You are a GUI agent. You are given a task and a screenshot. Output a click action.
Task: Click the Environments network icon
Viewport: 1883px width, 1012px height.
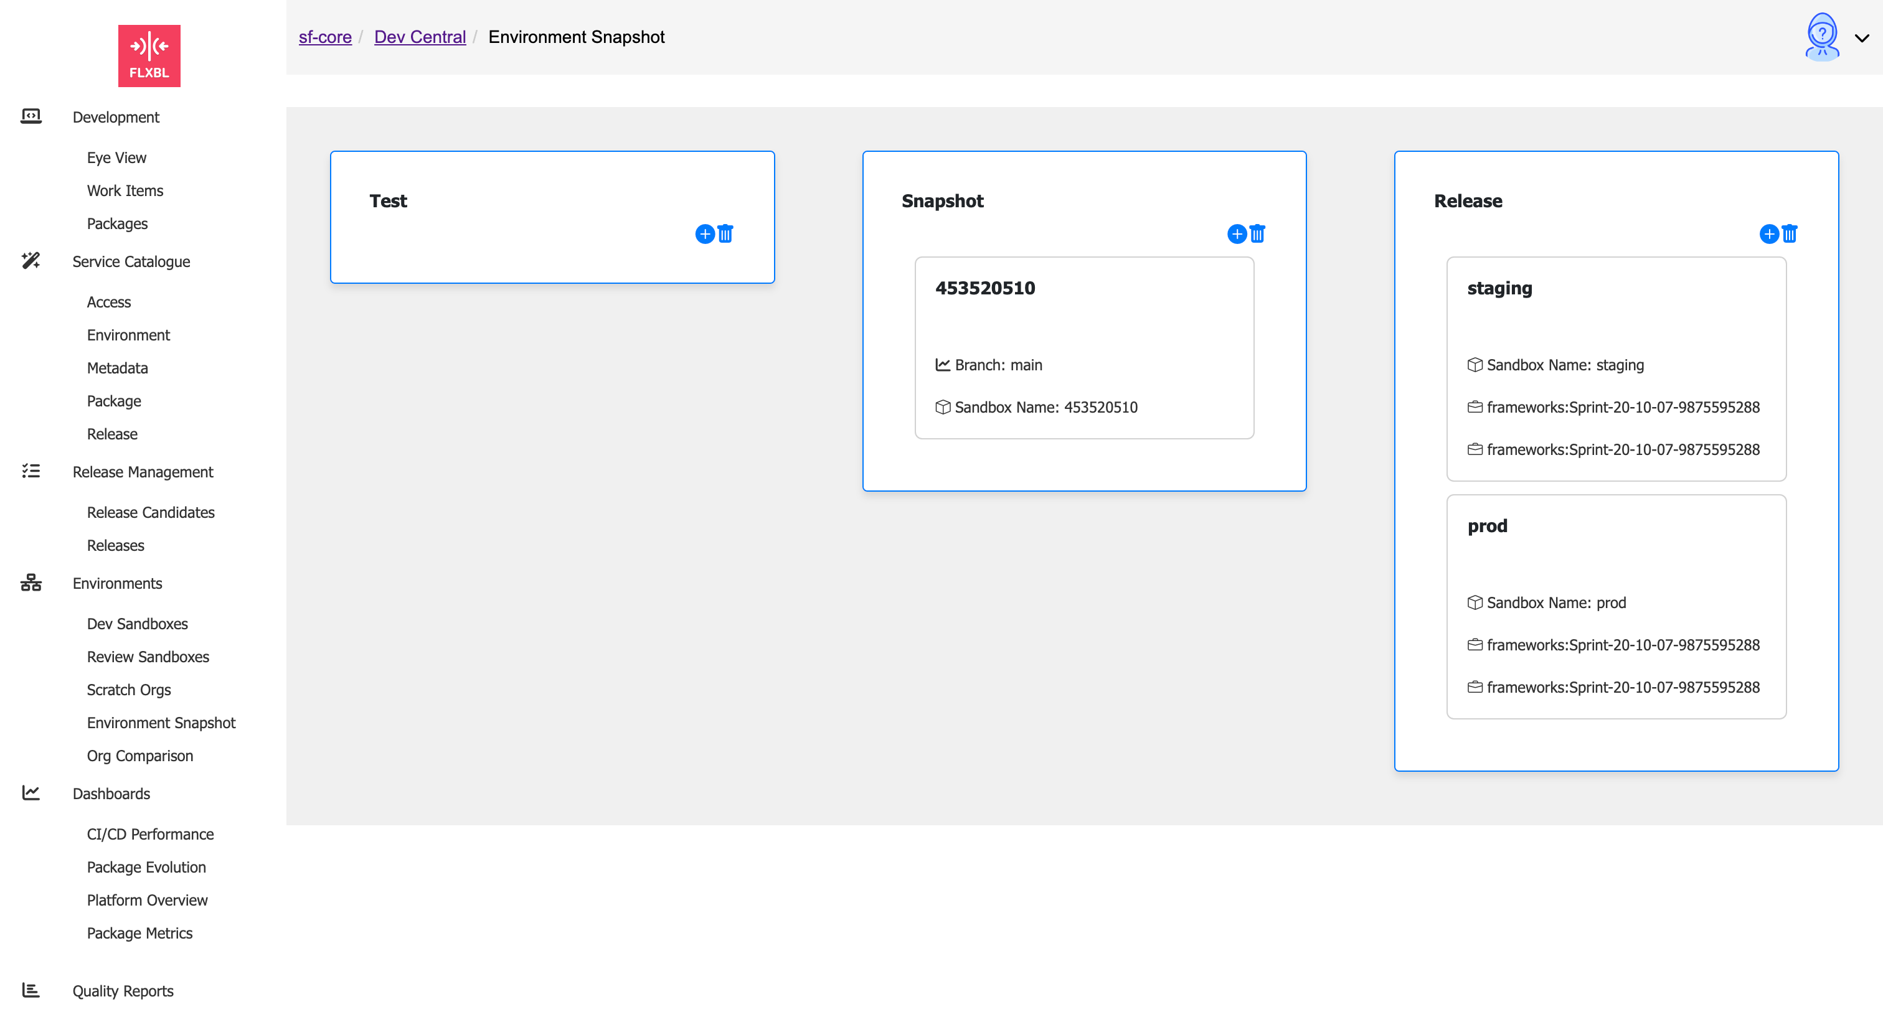point(31,583)
